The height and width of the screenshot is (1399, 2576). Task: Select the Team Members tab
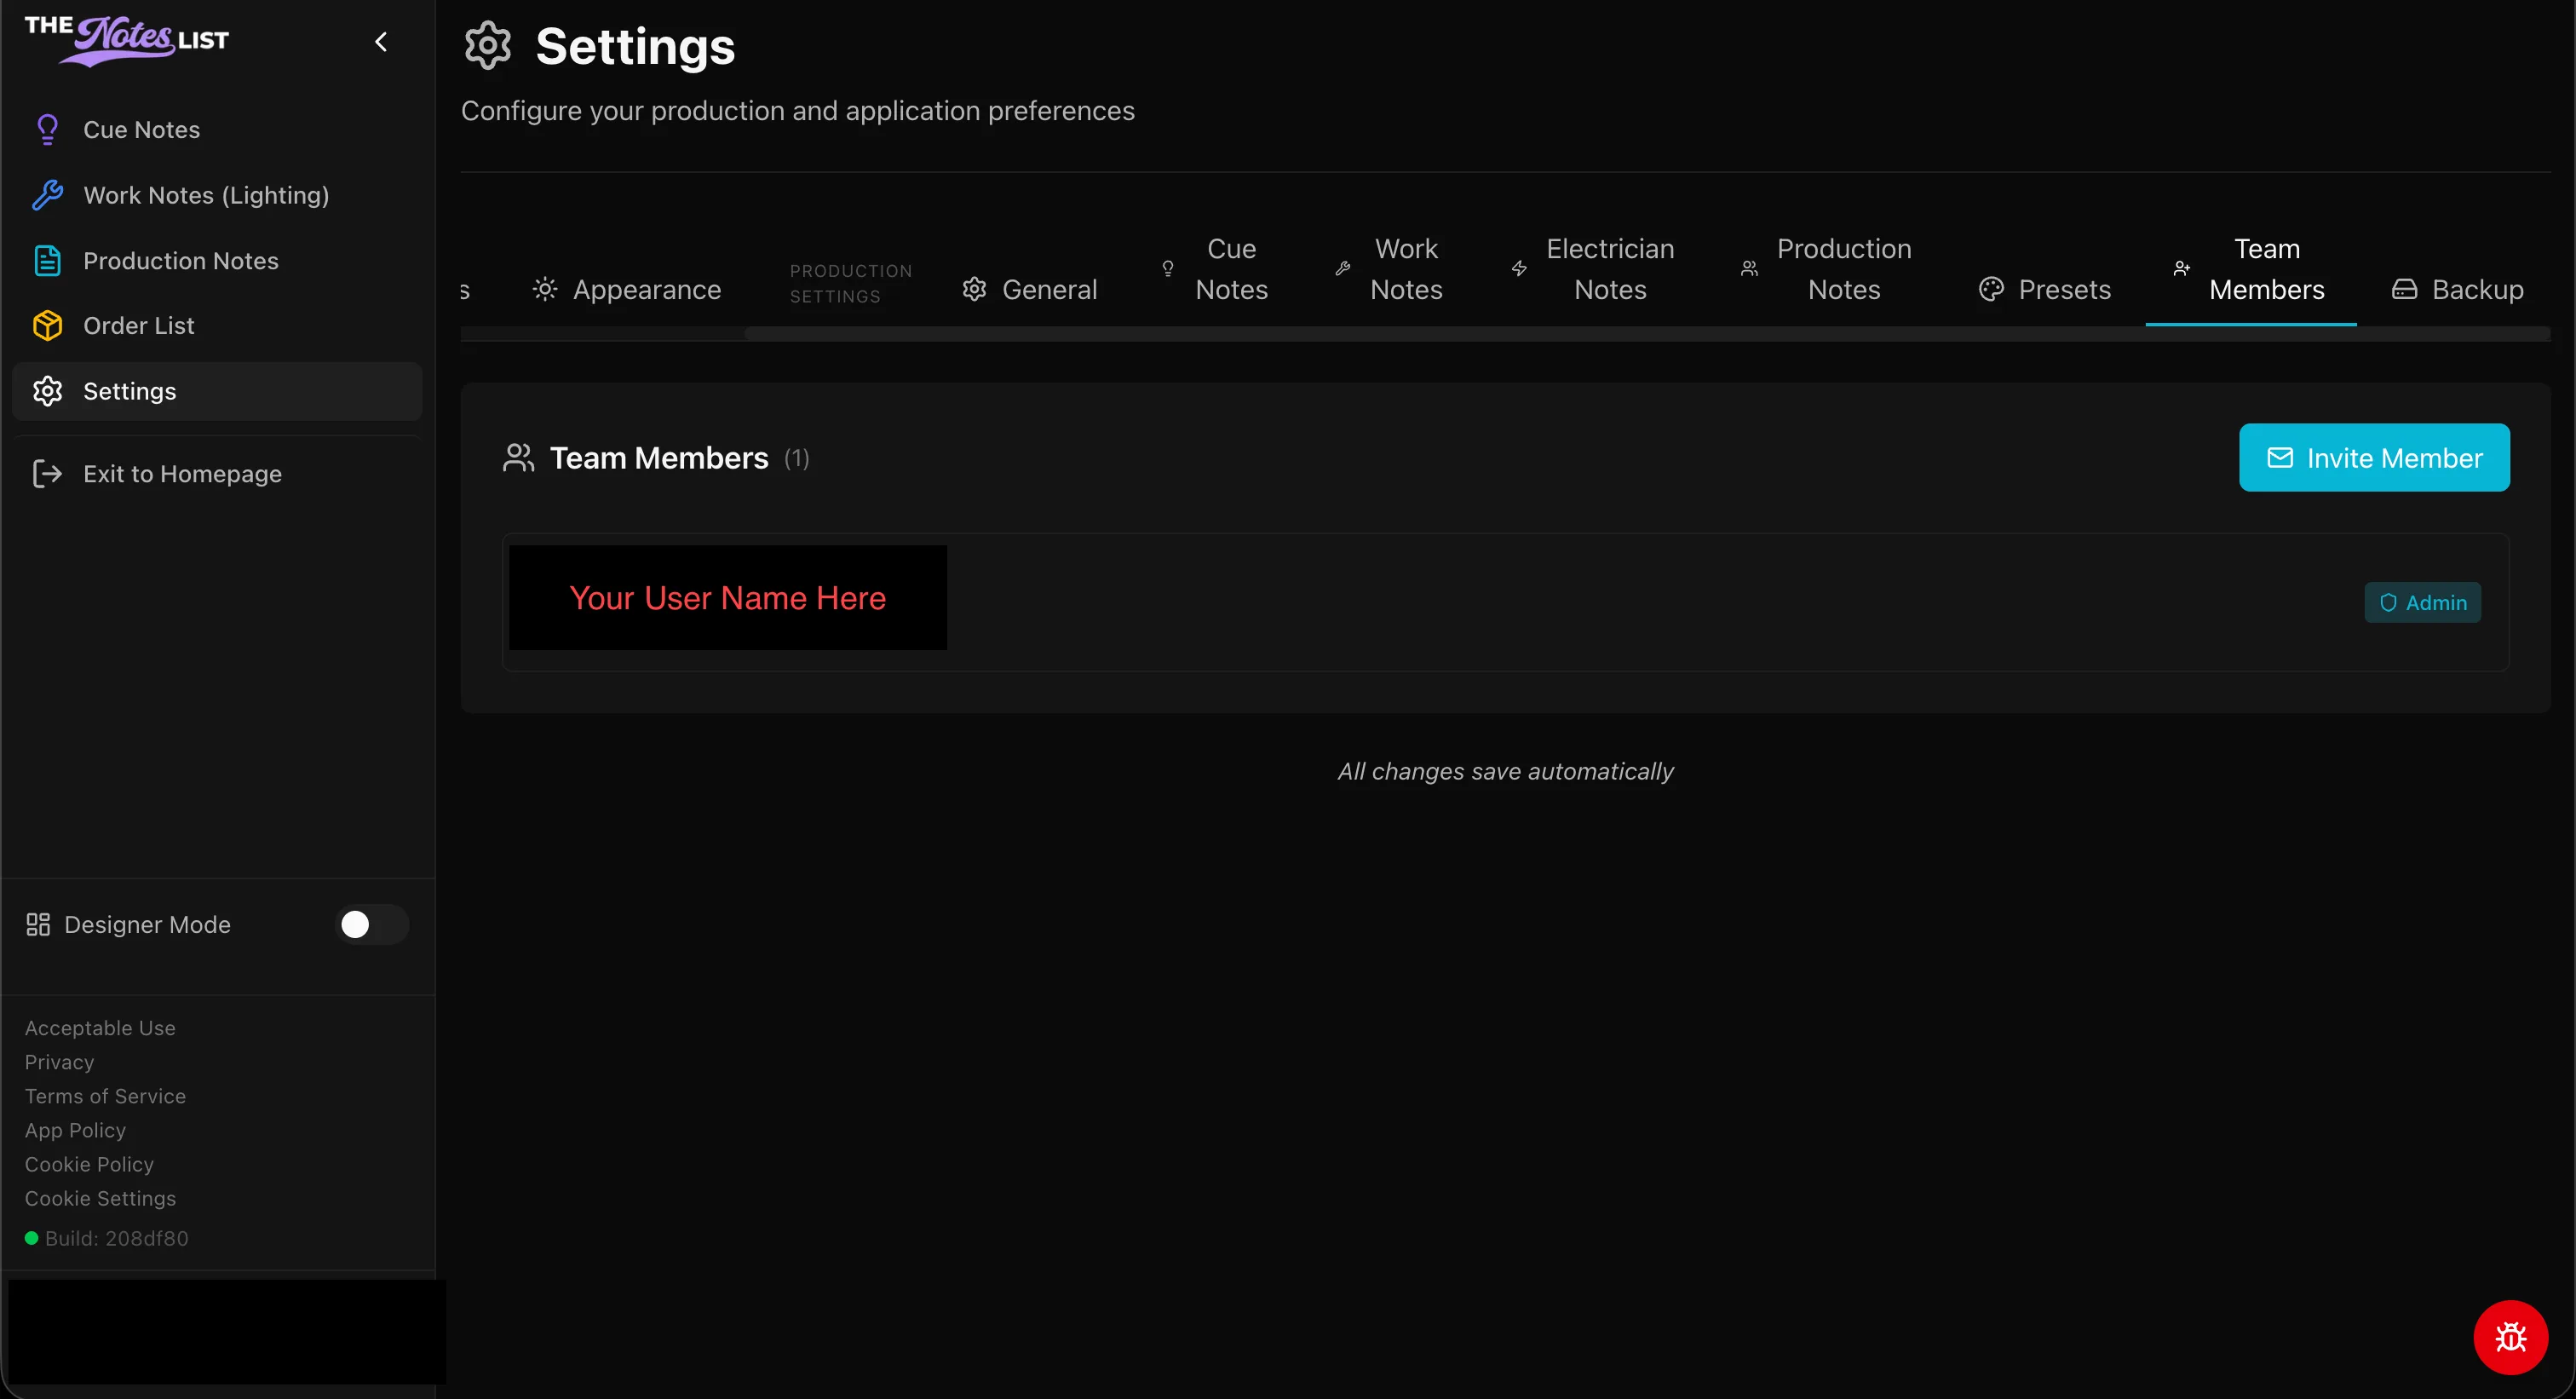[x=2251, y=269]
